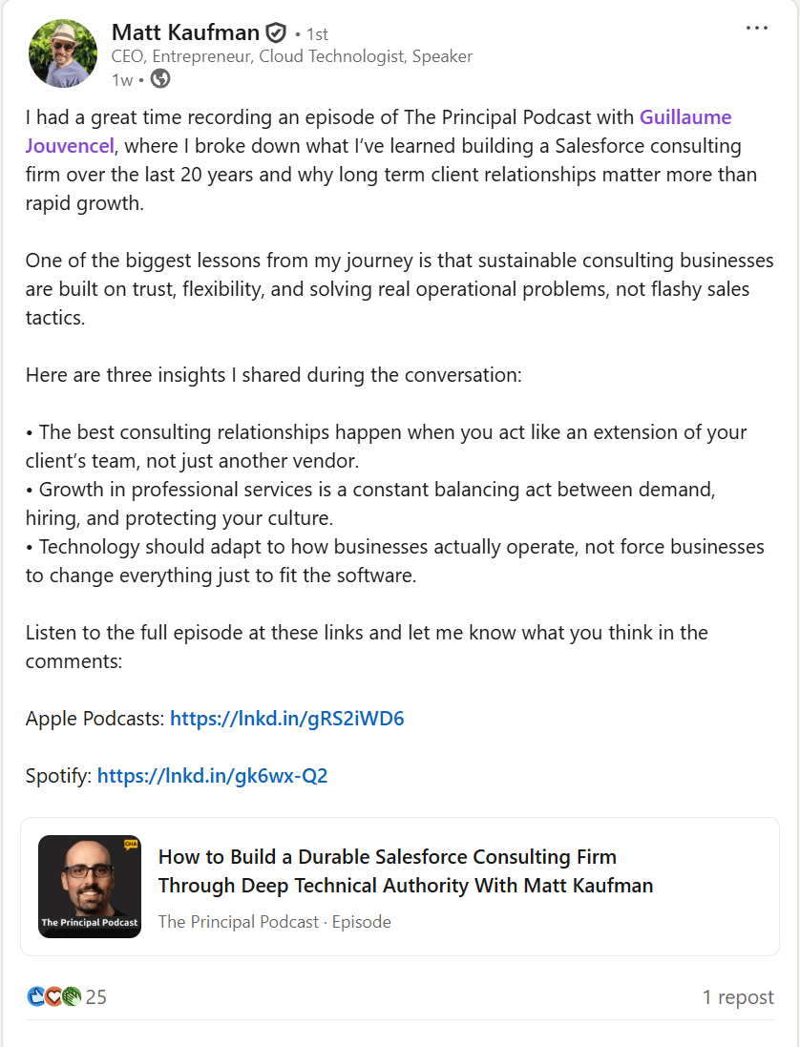Click the globe public visibility icon
Screen dimensions: 800x1047
click(160, 79)
